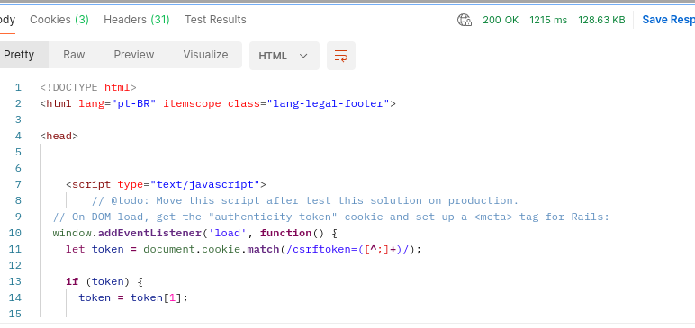Click document.cookie.match on line 11
Screen dimensions: 695x328
[x=212, y=249]
